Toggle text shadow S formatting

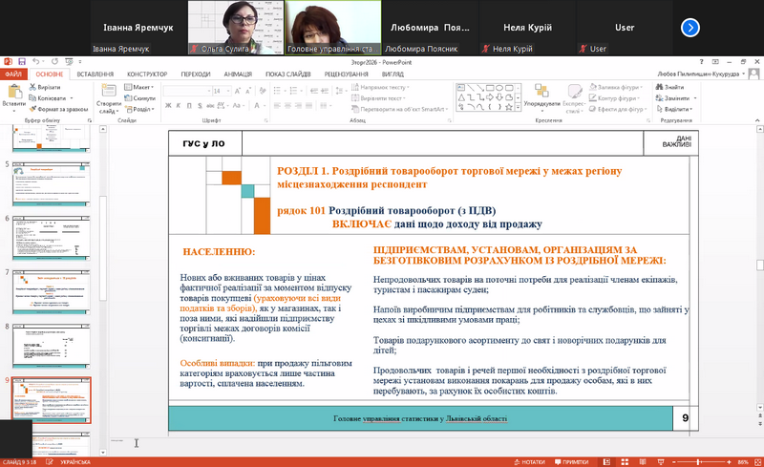pyautogui.click(x=200, y=105)
